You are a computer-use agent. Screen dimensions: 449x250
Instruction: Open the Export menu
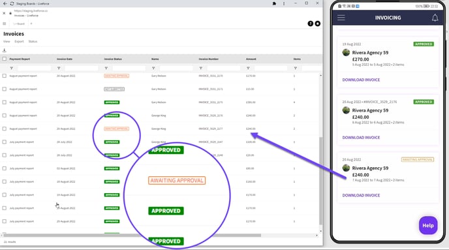click(19, 42)
